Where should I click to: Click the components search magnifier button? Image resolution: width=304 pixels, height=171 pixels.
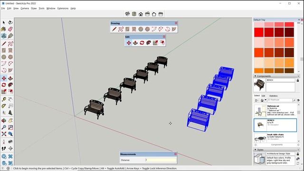click(294, 100)
